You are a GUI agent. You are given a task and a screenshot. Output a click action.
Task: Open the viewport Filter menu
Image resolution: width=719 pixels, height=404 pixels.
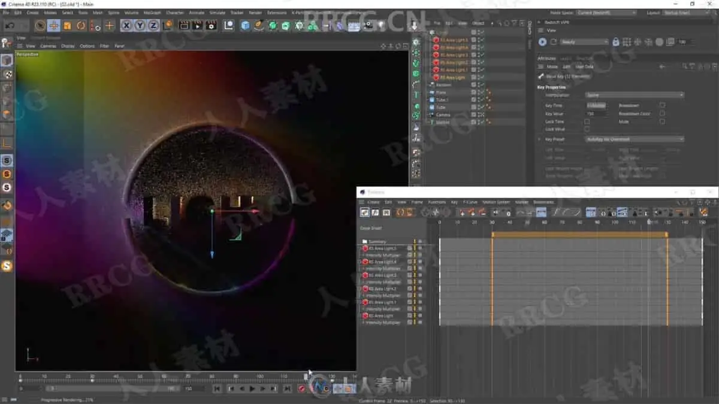(104, 45)
